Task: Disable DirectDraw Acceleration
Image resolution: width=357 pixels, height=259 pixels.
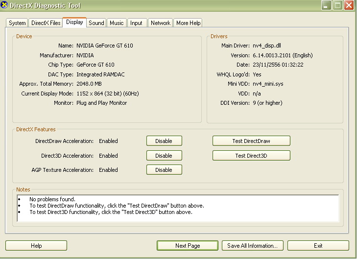Action: tap(164, 141)
